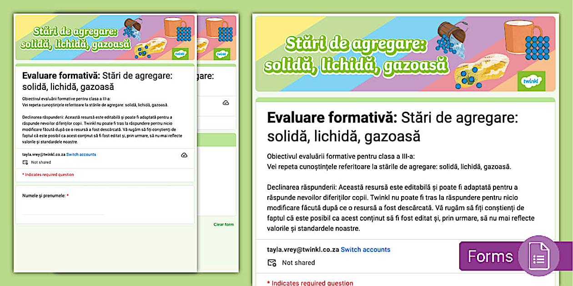Click the twinkl logo in left form banner
The image size is (573, 286).
click(180, 53)
